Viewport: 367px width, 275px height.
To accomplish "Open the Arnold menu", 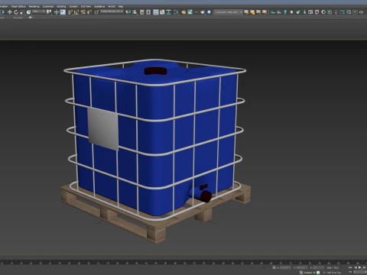I will tap(112, 6).
